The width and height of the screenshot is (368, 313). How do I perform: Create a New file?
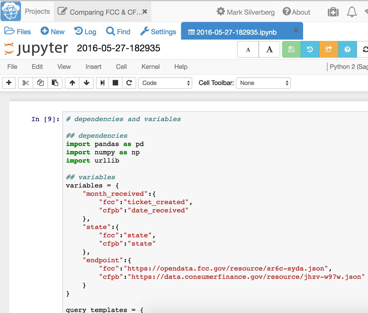coord(52,31)
